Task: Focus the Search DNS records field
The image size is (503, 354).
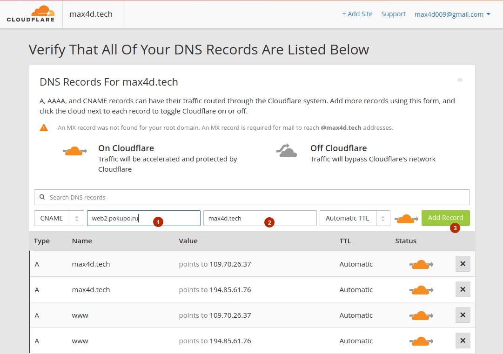Action: click(x=252, y=197)
